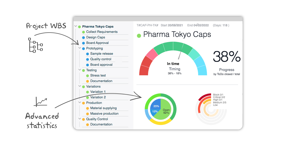Click the hand-drawn WBS tree diagram icon
Screen dimensions: 290x143
pyautogui.click(x=35, y=45)
